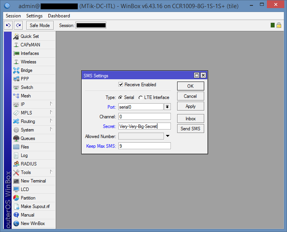Open the Session menu
Viewport: 287px width, 232px height.
click(x=13, y=16)
